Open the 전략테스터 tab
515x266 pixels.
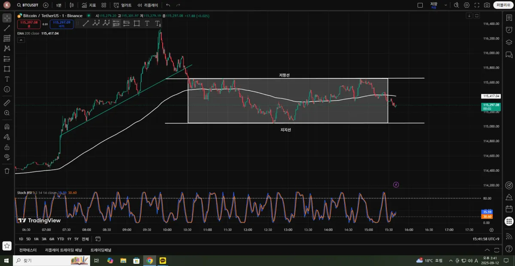[28, 250]
